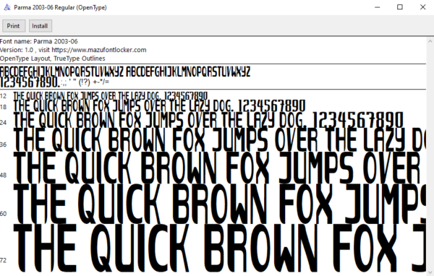434x276 pixels.
Task: Click the 12-point quick brown fox sample
Action: click(111, 96)
